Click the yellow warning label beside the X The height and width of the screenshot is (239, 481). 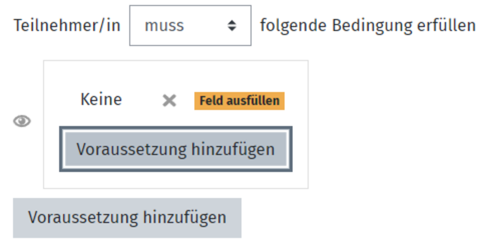pos(239,101)
